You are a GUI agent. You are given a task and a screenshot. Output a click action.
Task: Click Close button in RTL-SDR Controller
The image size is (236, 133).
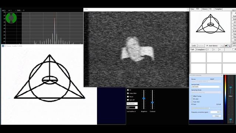coord(217,116)
